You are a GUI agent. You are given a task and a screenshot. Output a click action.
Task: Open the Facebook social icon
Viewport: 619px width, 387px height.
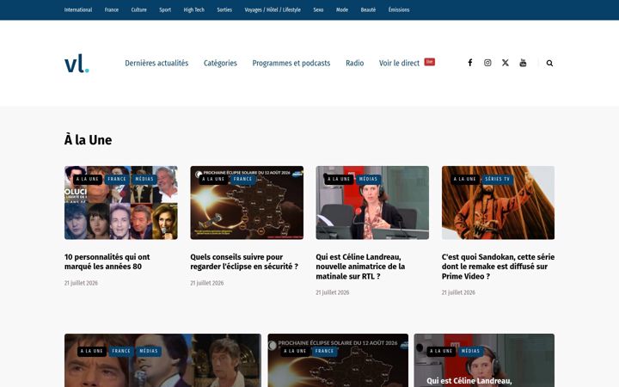pos(469,63)
